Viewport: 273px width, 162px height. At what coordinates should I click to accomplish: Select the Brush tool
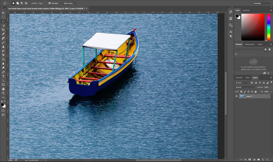pos(3,43)
